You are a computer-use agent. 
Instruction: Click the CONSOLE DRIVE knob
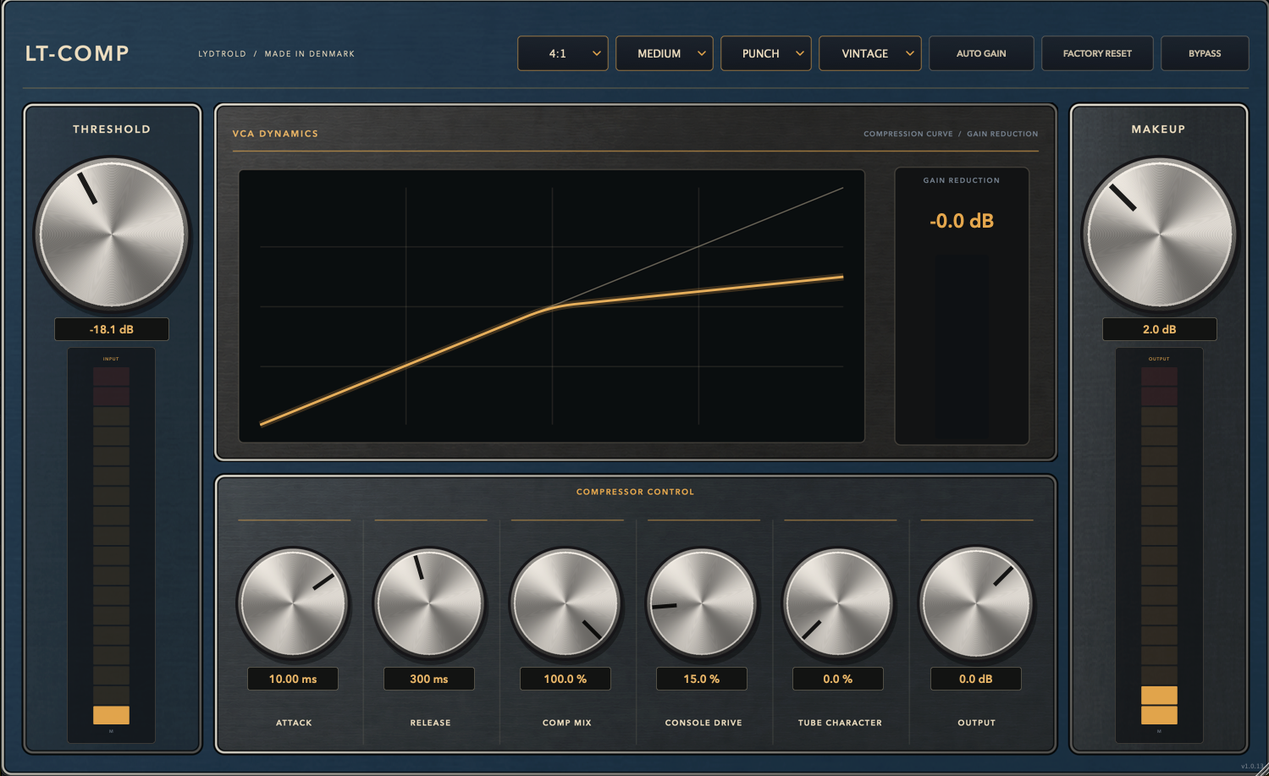[703, 603]
